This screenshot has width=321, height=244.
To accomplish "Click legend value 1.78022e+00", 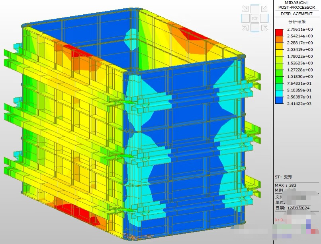I will coord(300,56).
